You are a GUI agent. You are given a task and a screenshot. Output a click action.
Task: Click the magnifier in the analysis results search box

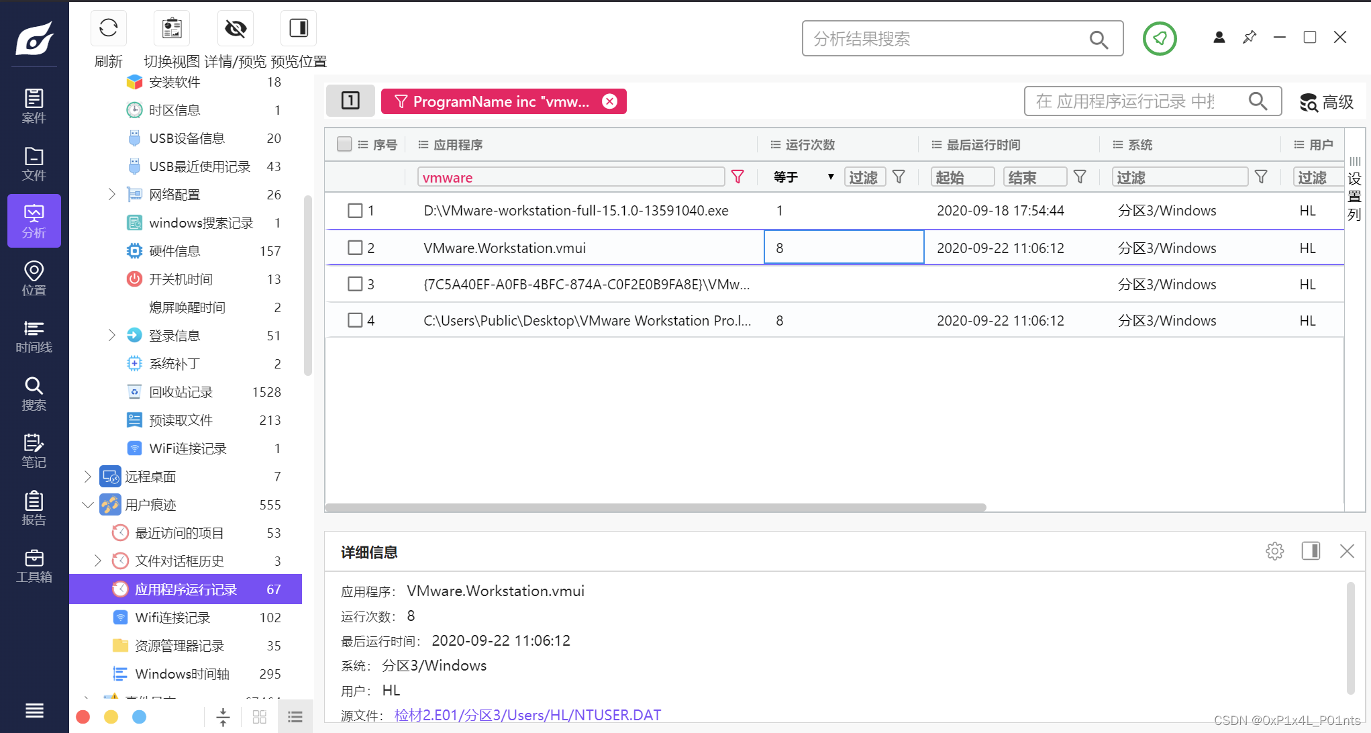click(1099, 40)
